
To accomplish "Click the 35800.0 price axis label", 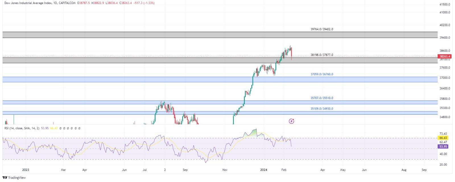I will 445,99.
